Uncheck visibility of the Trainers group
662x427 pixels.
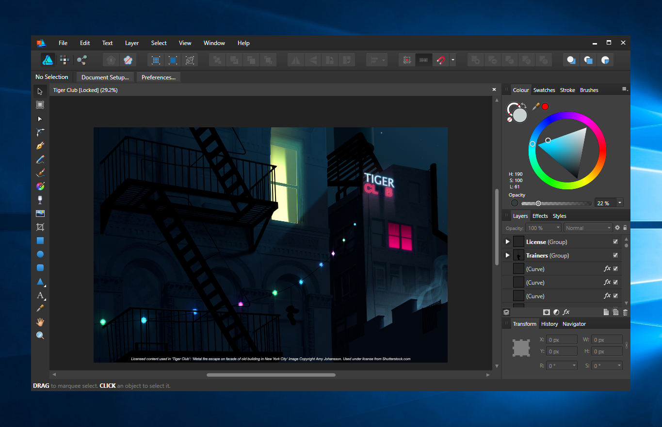pyautogui.click(x=615, y=255)
